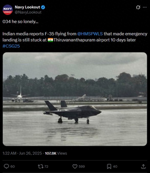The height and width of the screenshot is (173, 150).
Task: Click the blue verified checkmark badge
Action: 43,7
